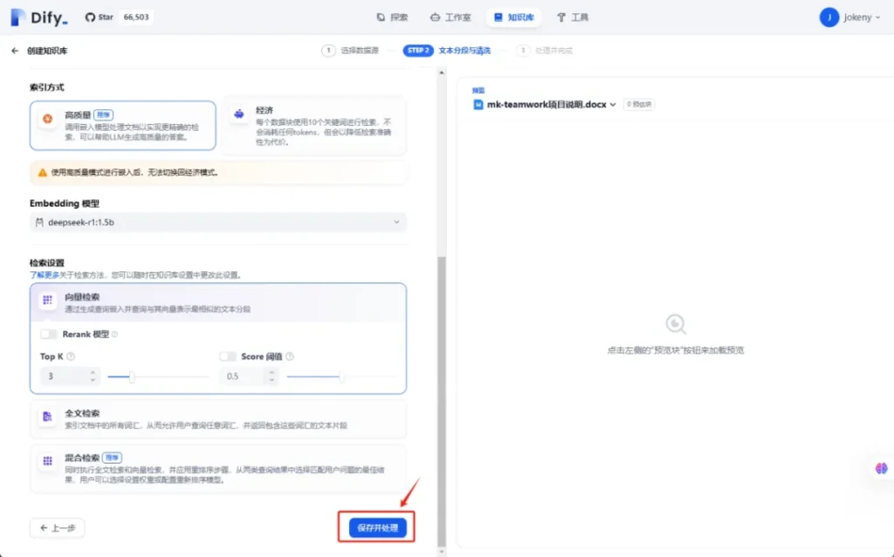Viewport: 894px width, 557px height.
Task: Open the Embedding 模型 dropdown
Action: 217,223
